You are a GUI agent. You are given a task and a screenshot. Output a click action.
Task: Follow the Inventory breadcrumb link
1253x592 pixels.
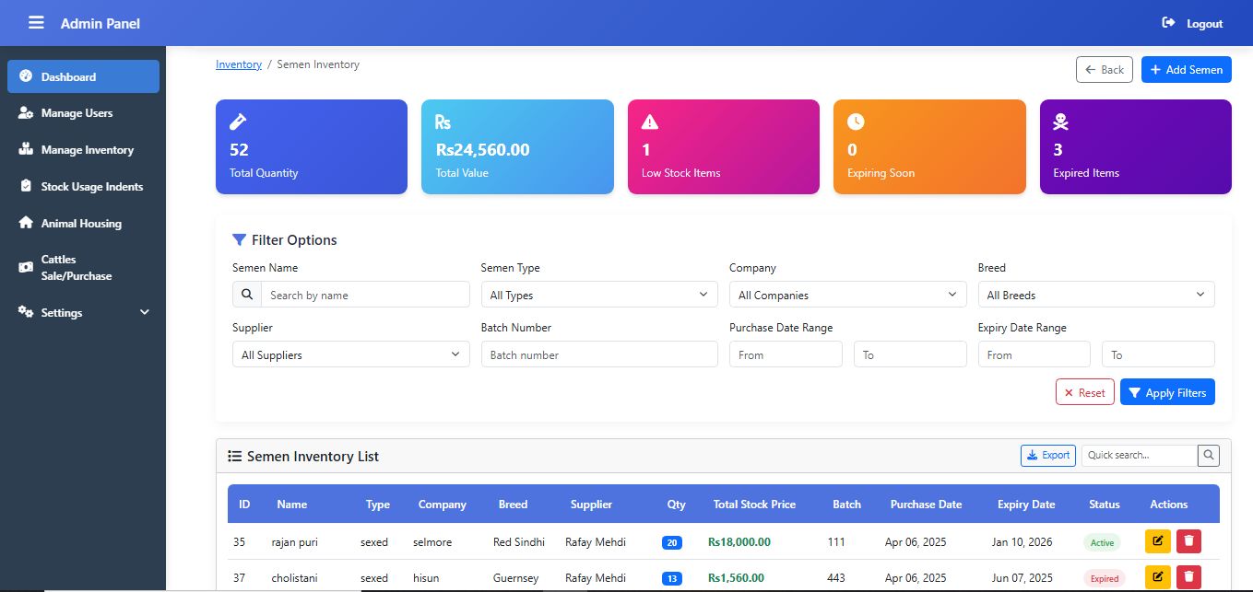(x=238, y=64)
